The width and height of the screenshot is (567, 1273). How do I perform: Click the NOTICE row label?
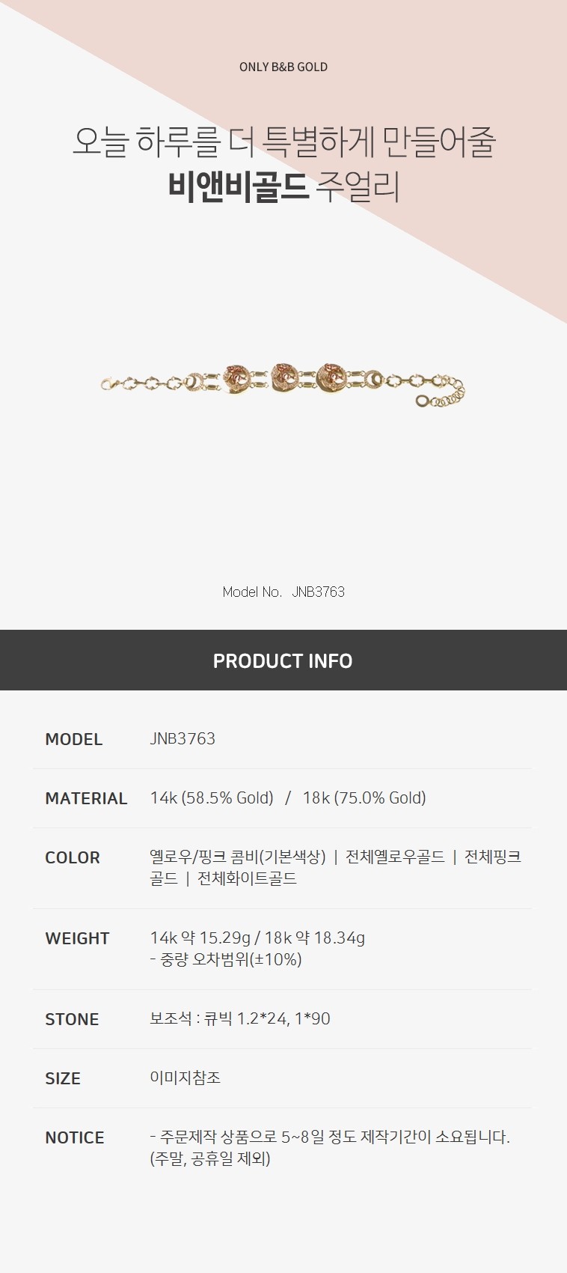click(75, 1137)
